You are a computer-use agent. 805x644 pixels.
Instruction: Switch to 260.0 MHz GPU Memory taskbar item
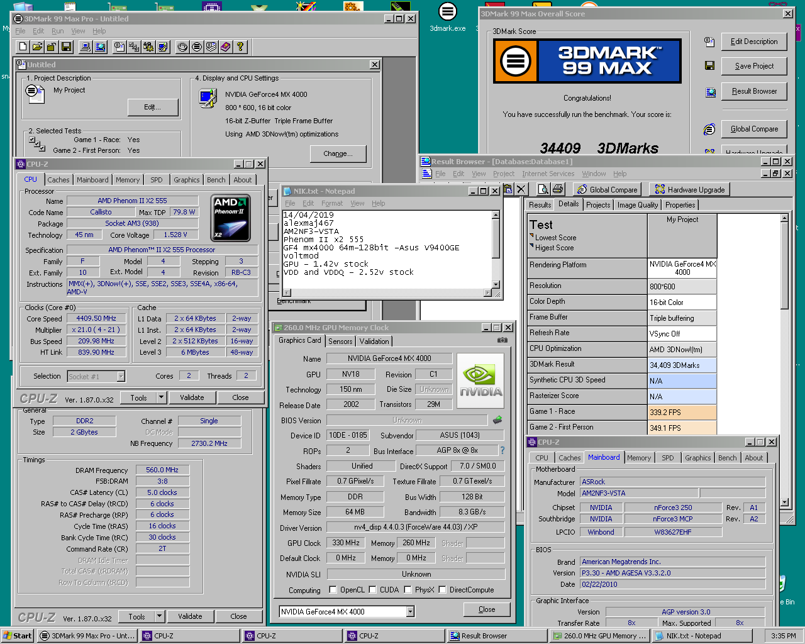point(599,636)
